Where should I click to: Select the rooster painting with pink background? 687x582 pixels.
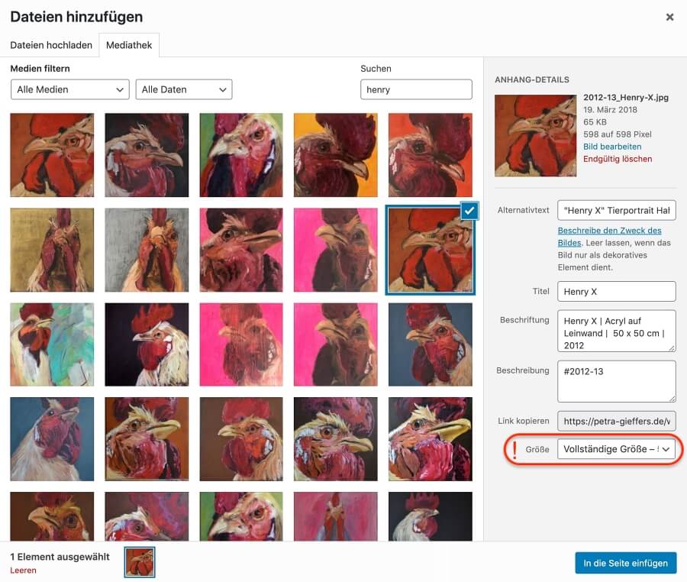click(x=241, y=344)
